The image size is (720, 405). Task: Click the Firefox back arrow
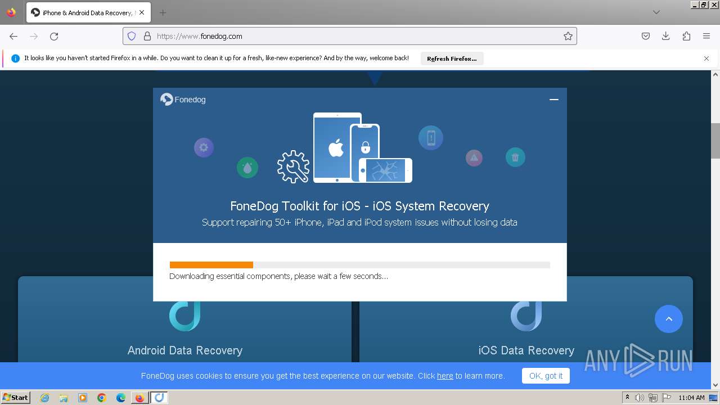click(13, 36)
